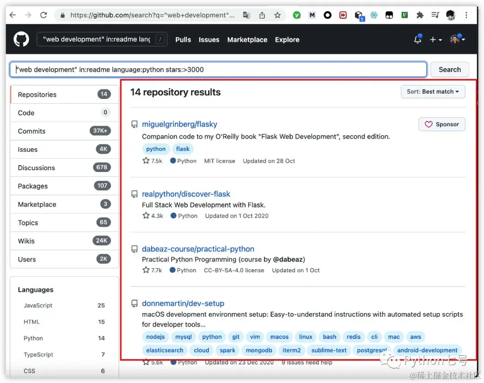Screen dimensions: 484x383
Task: Select the Repositories result filter
Action: coord(65,95)
